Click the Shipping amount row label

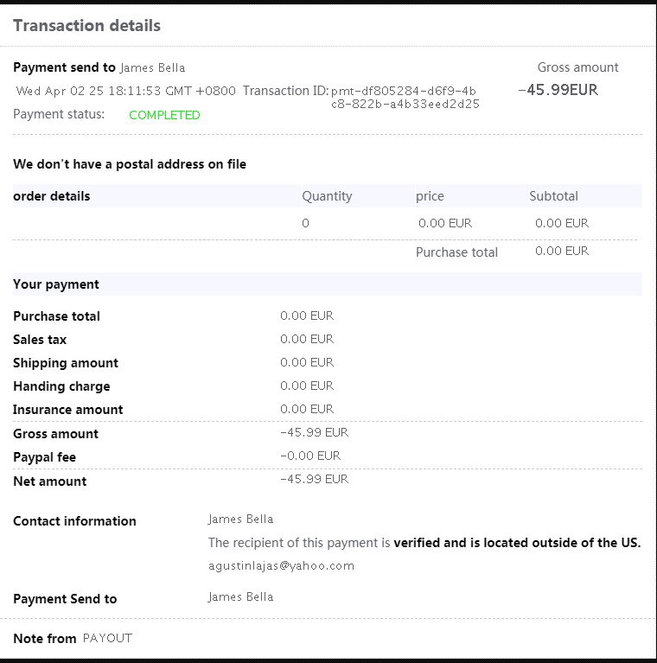pyautogui.click(x=66, y=363)
